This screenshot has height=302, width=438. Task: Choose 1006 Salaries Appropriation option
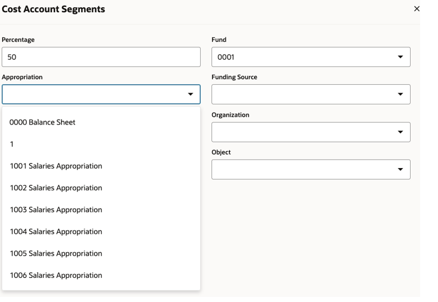pos(56,275)
